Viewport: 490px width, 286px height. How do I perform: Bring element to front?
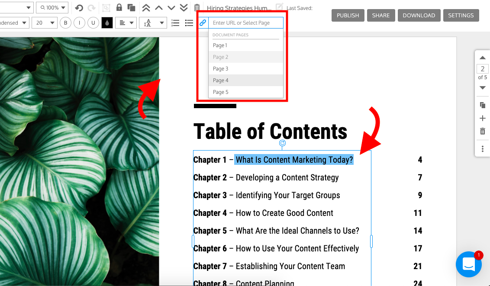click(x=146, y=8)
